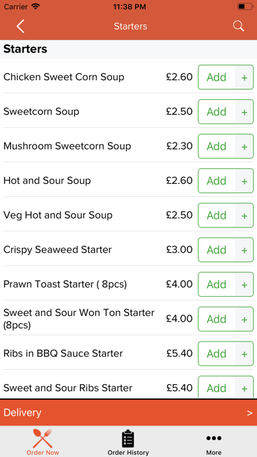Tap the More three-dots icon

214,438
